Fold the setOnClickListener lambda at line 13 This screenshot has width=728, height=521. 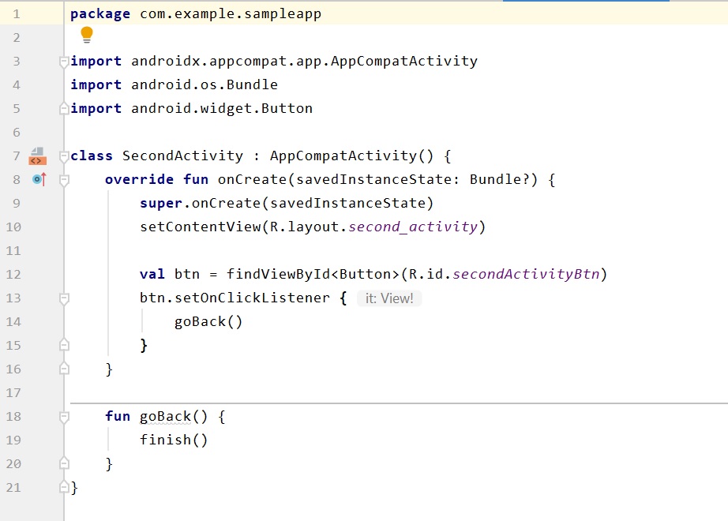[64, 298]
